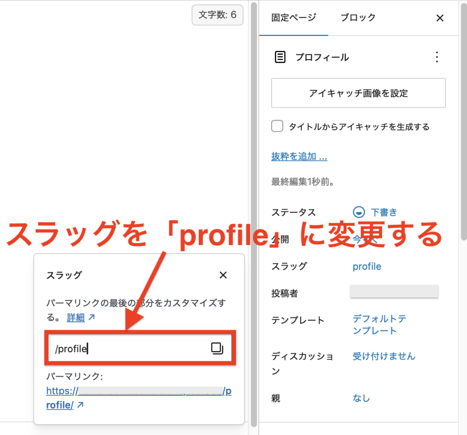This screenshot has width=467, height=435.
Task: Select the 固定ページ tab
Action: pyautogui.click(x=293, y=18)
